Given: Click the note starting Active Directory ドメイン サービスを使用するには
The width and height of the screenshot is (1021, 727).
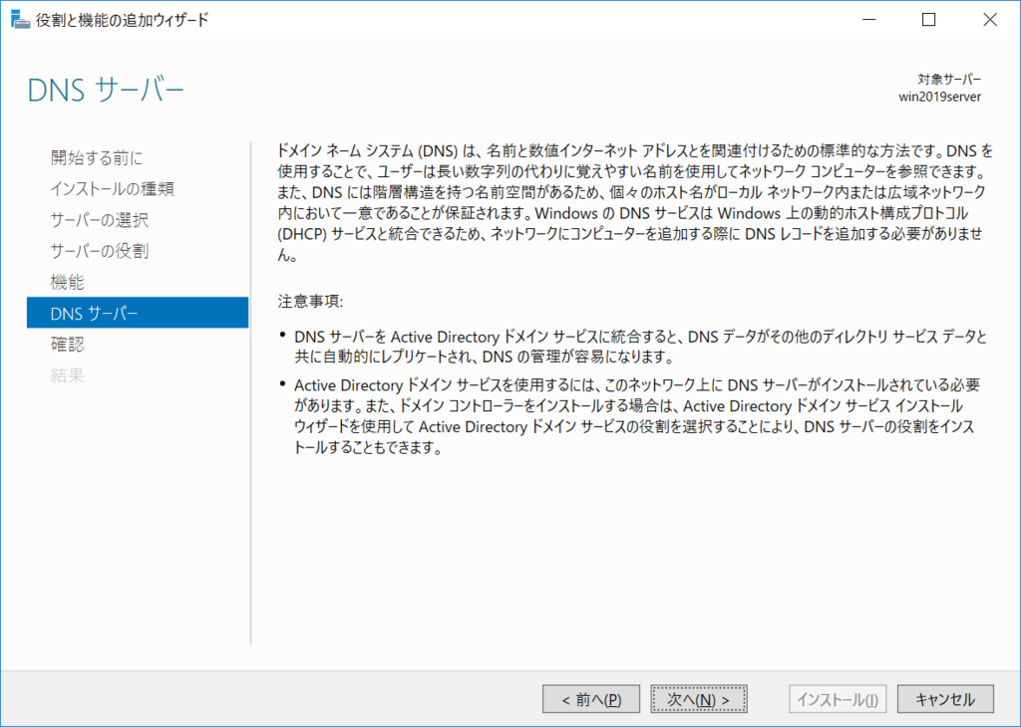Looking at the screenshot, I should (637, 416).
